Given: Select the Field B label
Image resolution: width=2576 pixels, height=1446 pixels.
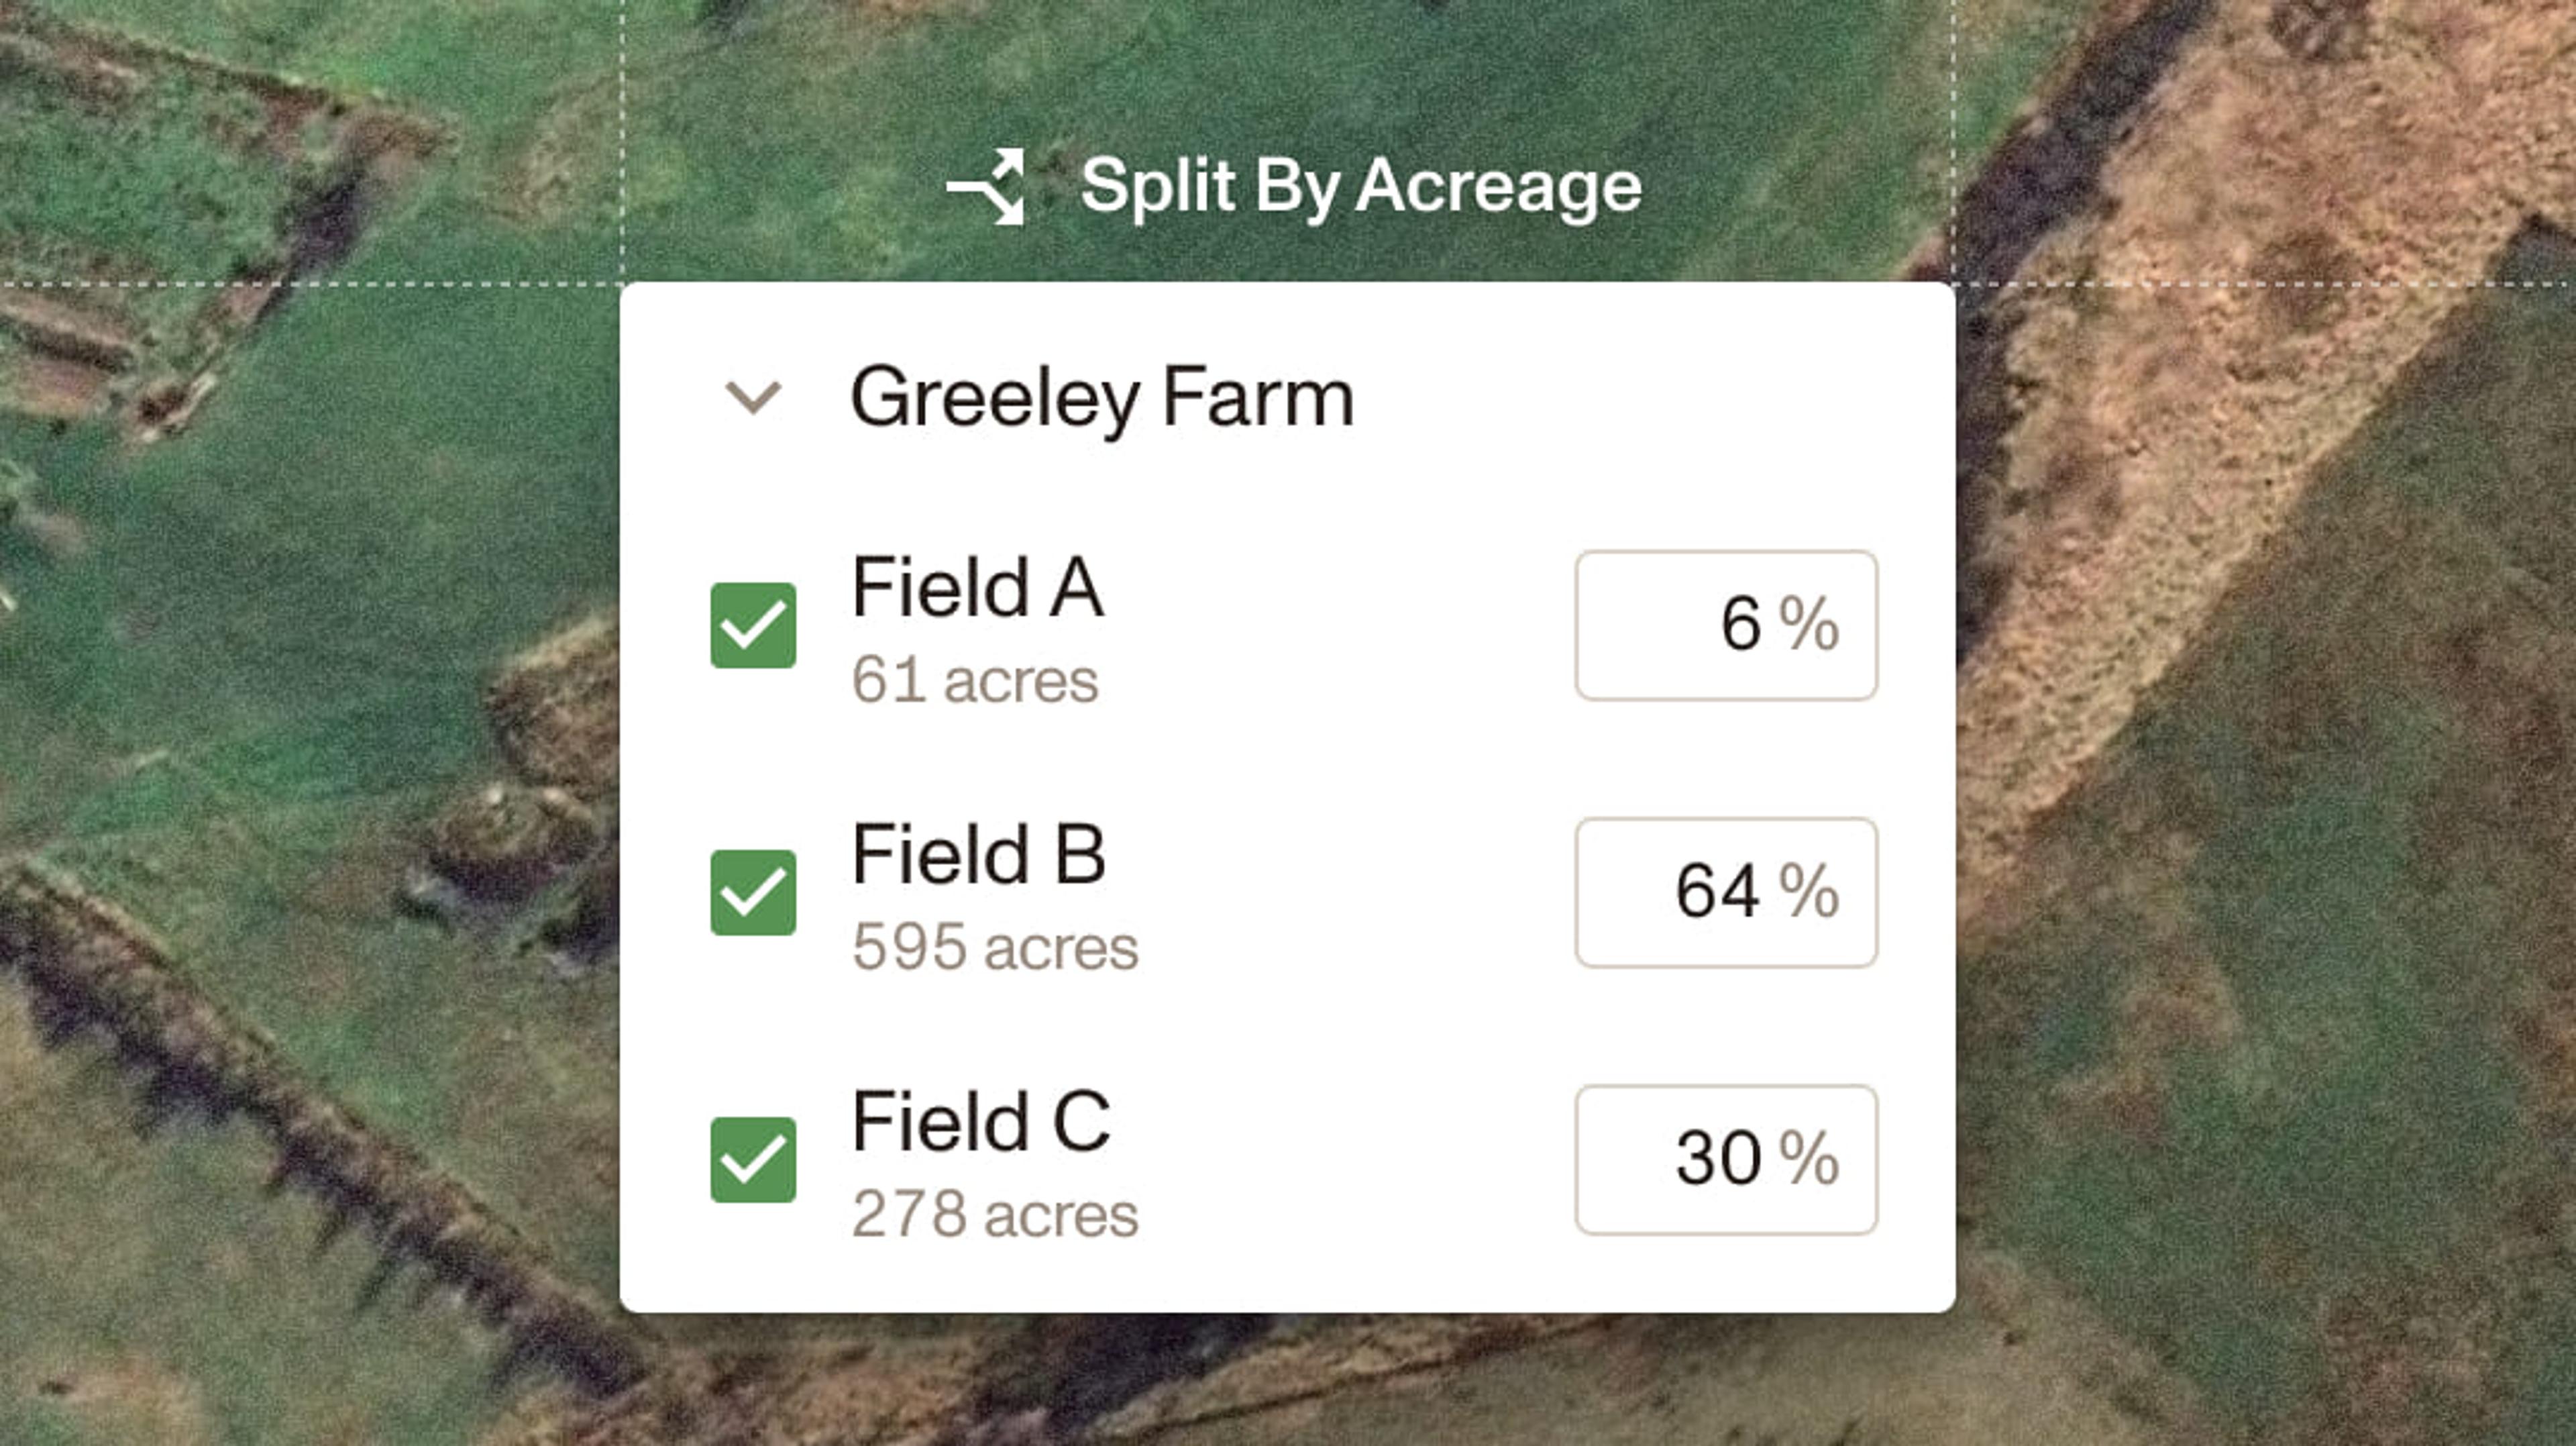Looking at the screenshot, I should [x=978, y=854].
